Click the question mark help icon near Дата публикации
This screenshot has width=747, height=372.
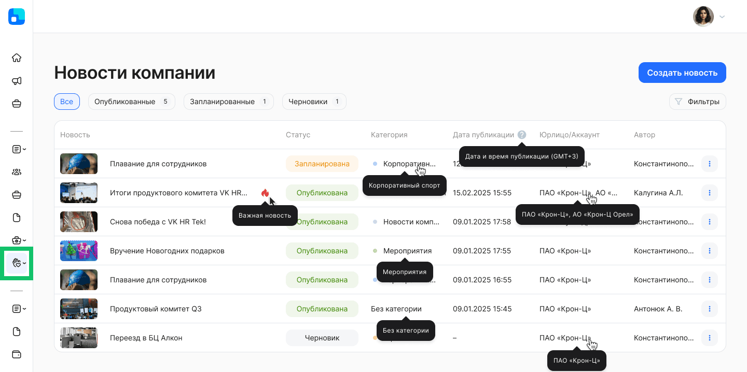(x=521, y=134)
